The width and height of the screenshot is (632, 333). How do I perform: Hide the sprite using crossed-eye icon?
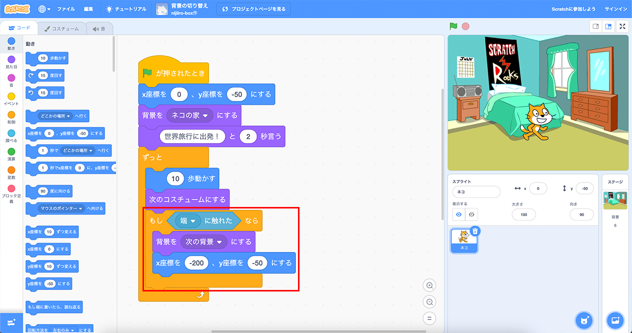[471, 214]
